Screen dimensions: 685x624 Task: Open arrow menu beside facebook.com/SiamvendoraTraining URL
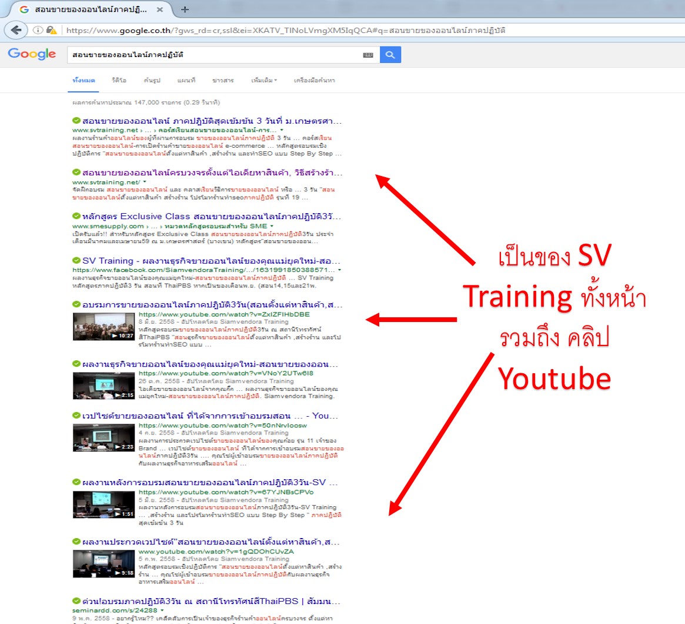[x=339, y=270]
